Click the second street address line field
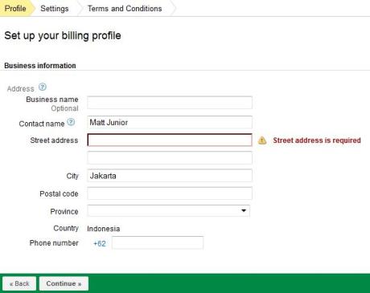The height and width of the screenshot is (293, 370). (170, 157)
